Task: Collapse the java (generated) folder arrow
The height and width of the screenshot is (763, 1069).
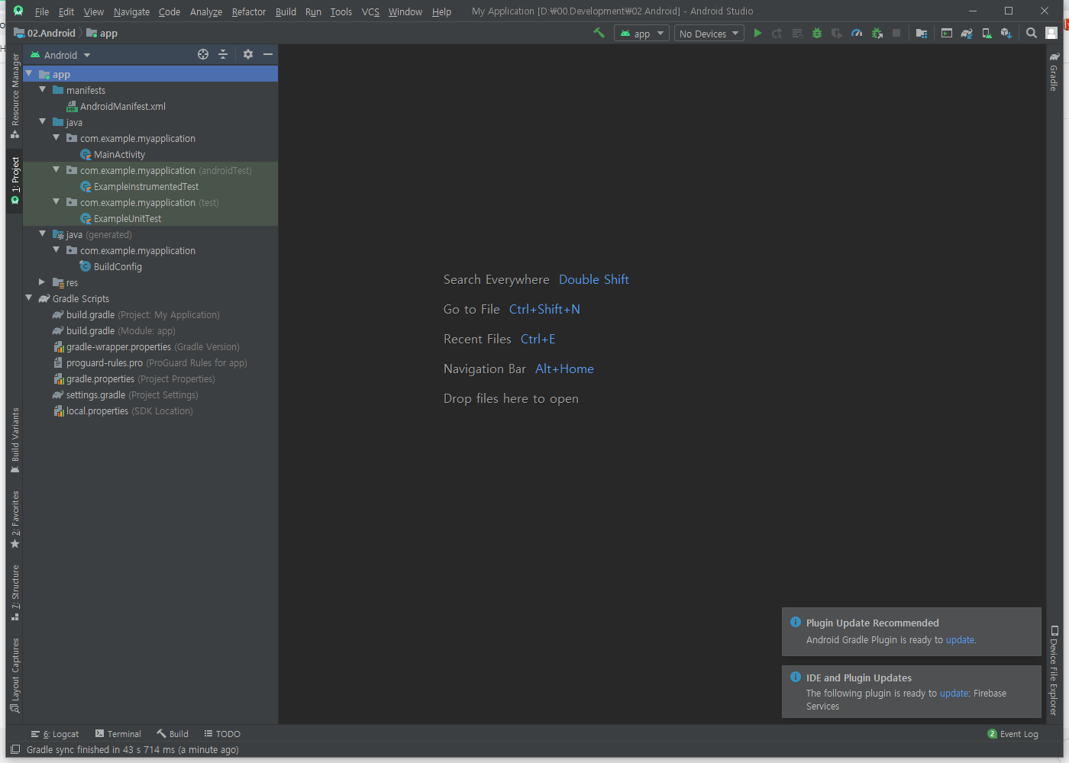Action: point(43,234)
